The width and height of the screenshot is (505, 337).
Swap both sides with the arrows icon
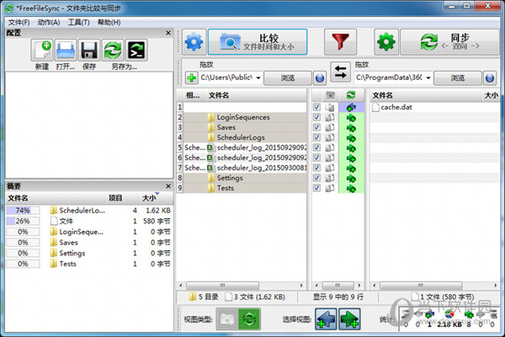point(340,72)
